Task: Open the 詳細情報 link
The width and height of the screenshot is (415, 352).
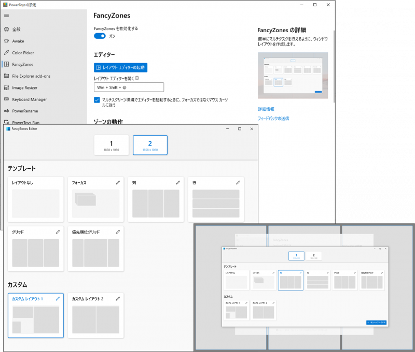Action: pyautogui.click(x=266, y=109)
